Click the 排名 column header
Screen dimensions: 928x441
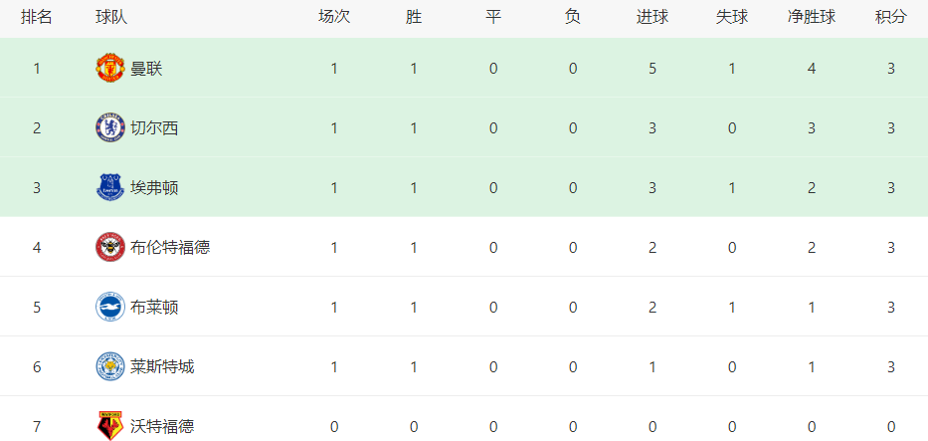click(x=37, y=17)
